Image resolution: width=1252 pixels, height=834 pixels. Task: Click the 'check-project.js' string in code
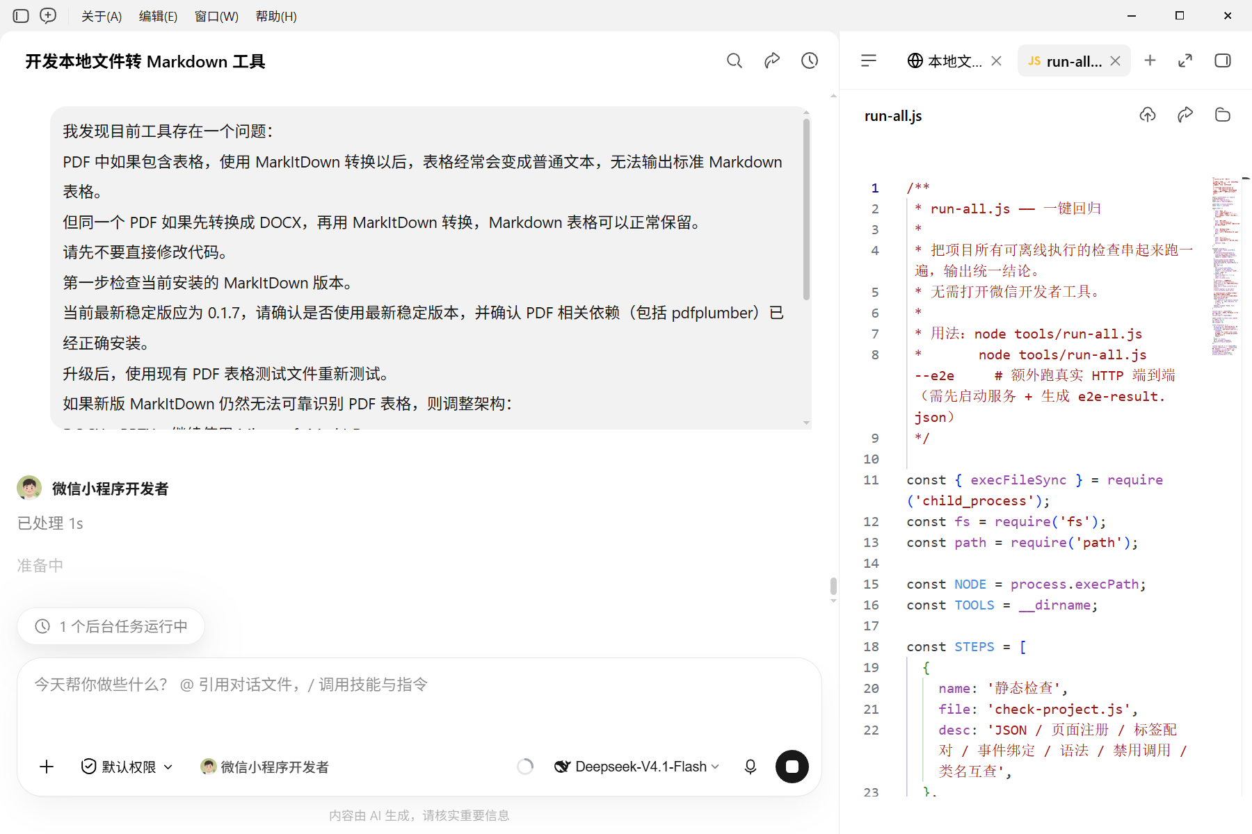pyautogui.click(x=1058, y=710)
